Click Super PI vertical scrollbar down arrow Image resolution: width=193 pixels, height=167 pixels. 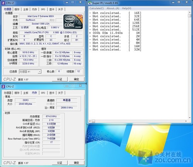pyautogui.click(x=190, y=118)
